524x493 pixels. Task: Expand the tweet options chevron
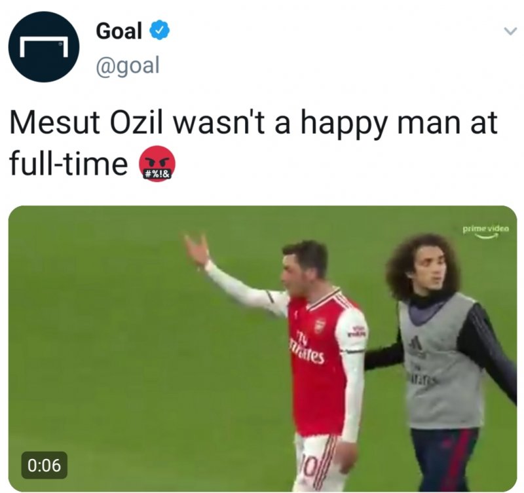coord(509,31)
